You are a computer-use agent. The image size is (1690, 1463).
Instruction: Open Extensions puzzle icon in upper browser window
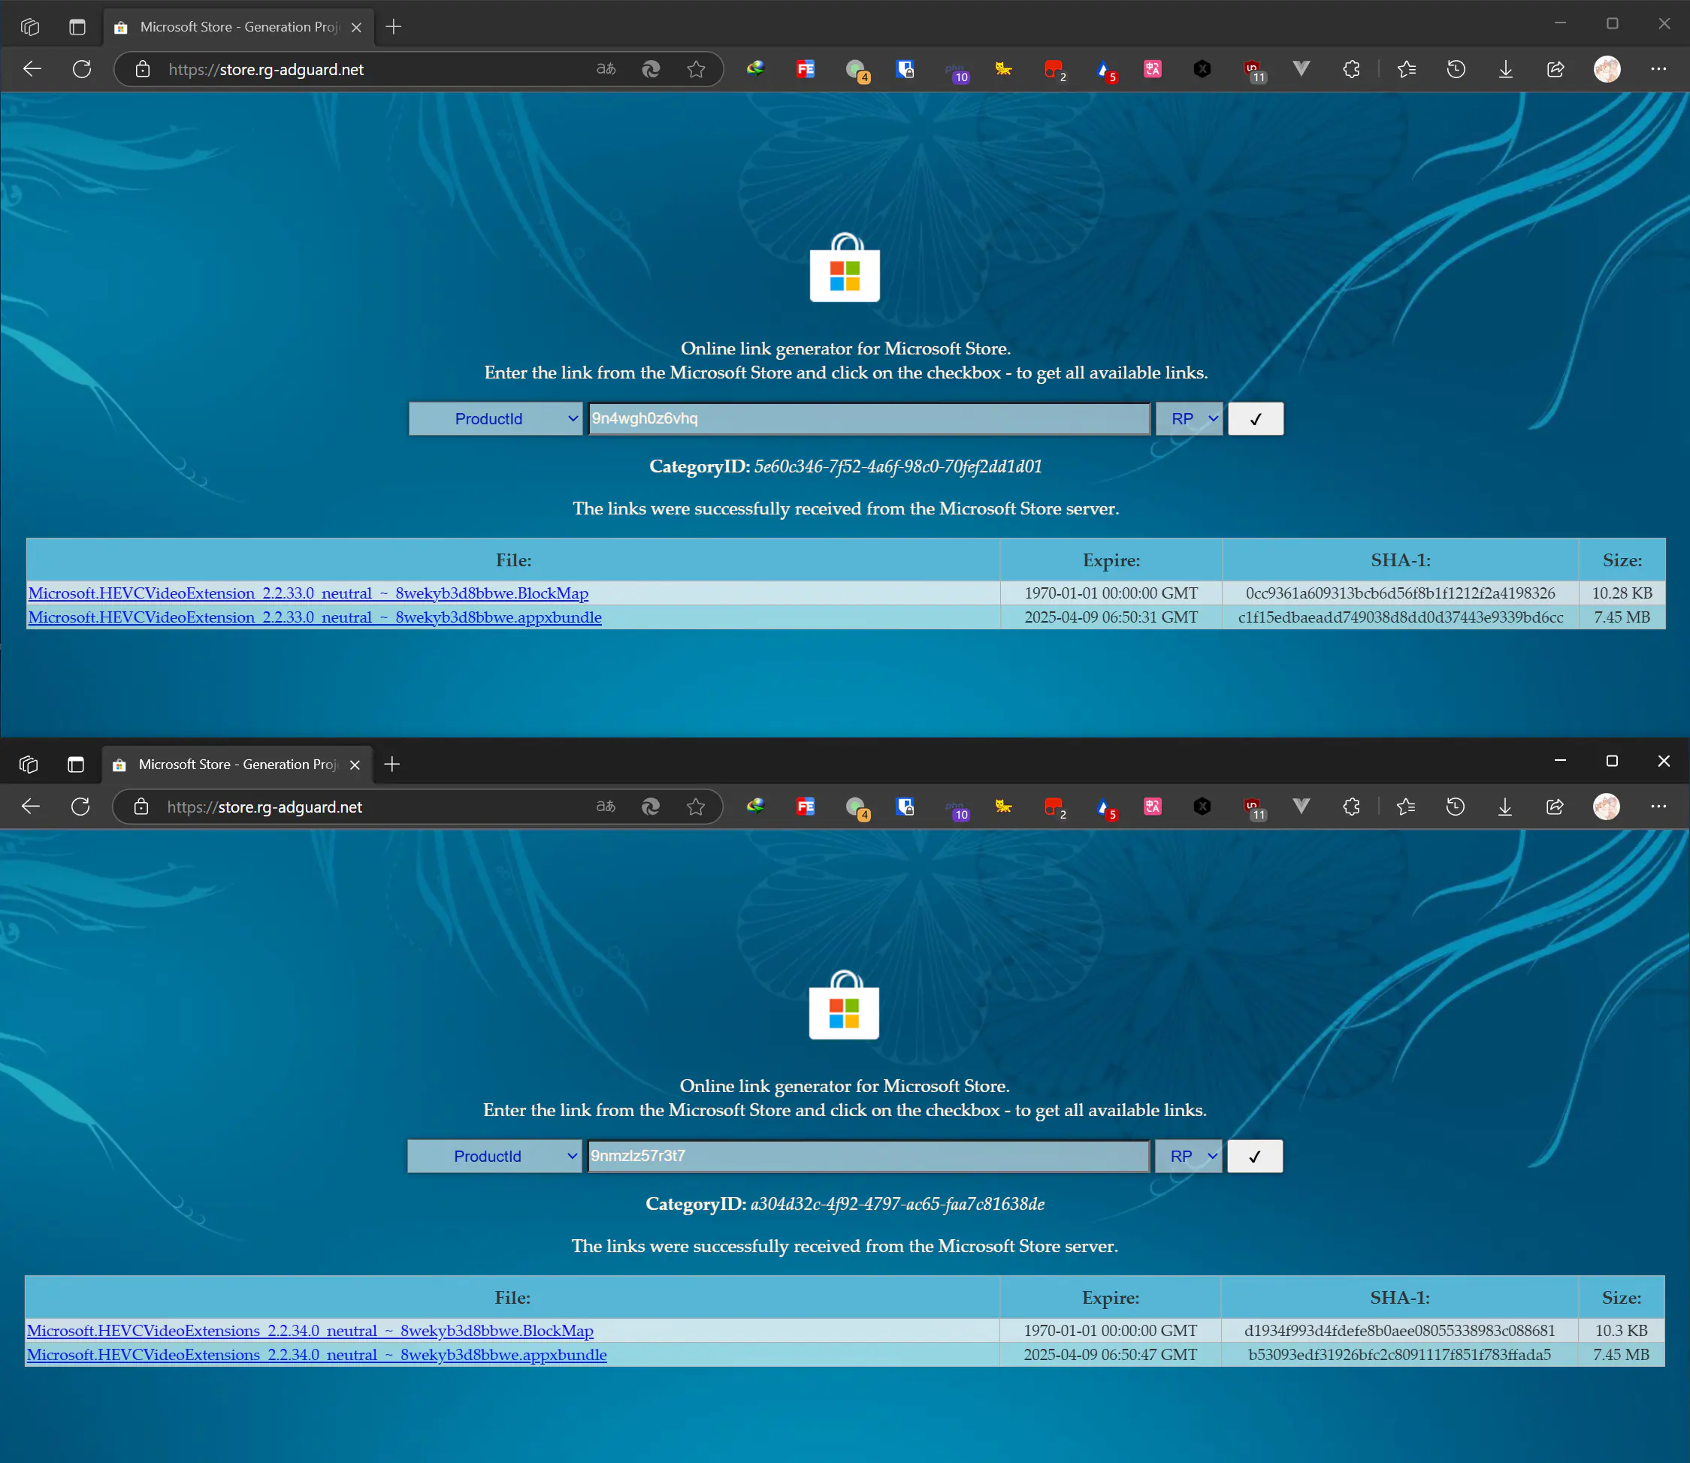point(1351,69)
